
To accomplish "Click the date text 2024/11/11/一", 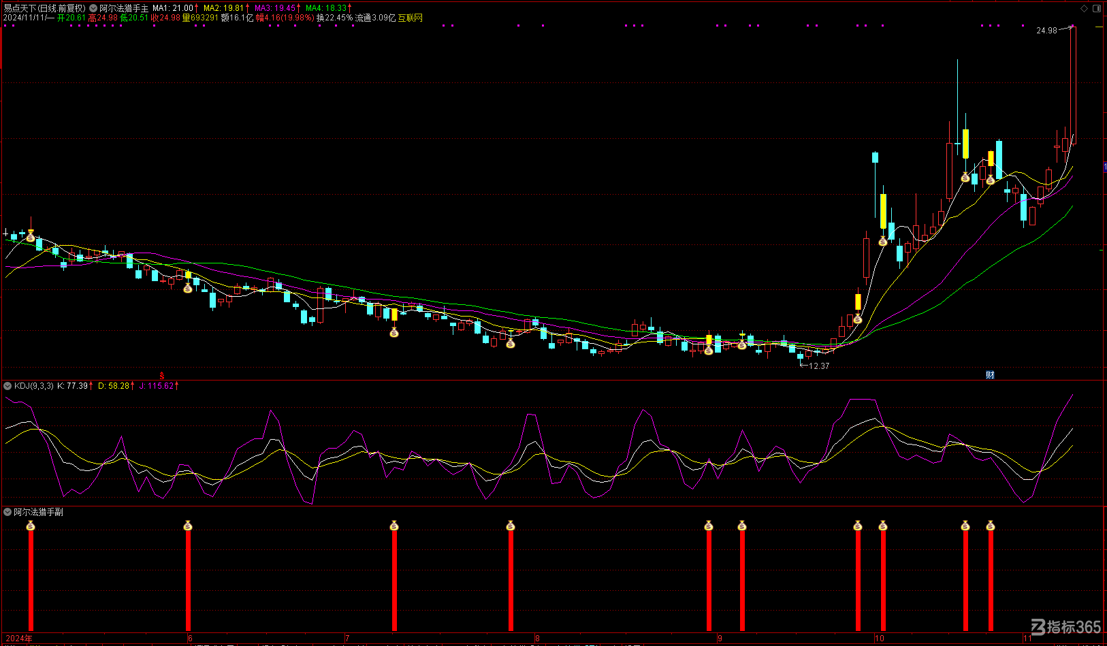I will (29, 18).
